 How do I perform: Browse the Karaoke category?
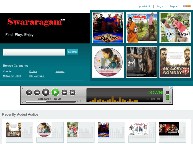60,71
